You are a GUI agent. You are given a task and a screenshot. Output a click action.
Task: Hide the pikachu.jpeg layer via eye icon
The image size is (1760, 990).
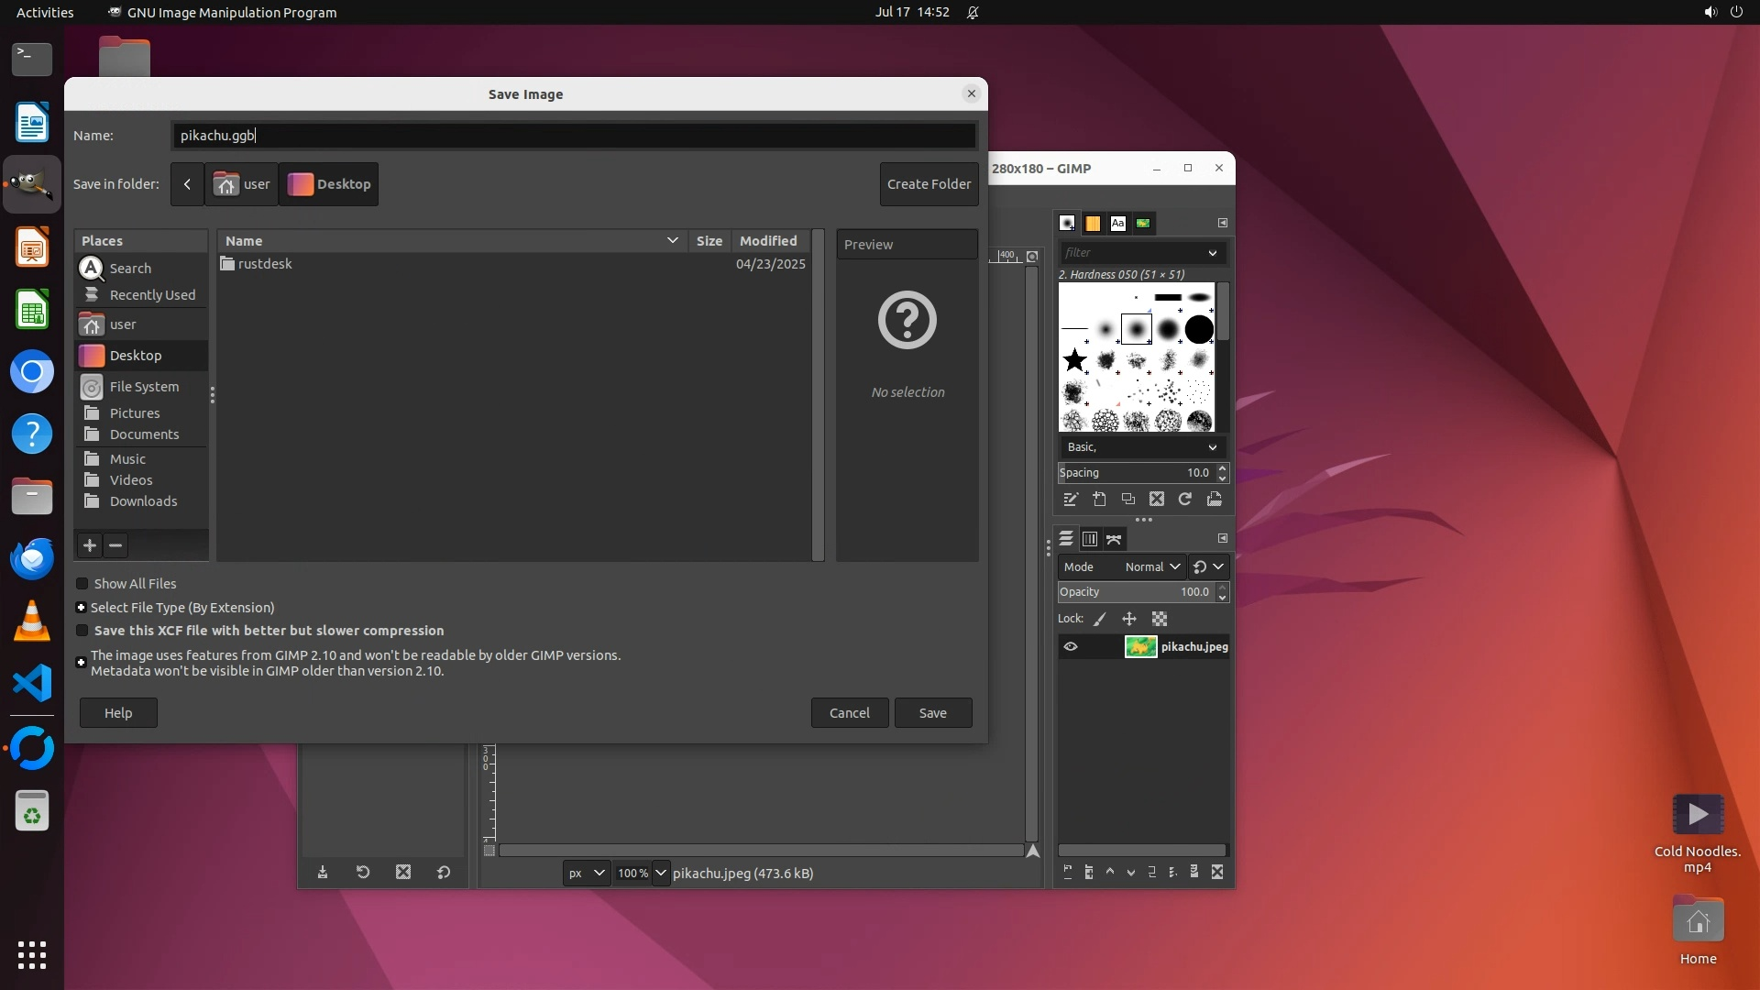click(1070, 646)
